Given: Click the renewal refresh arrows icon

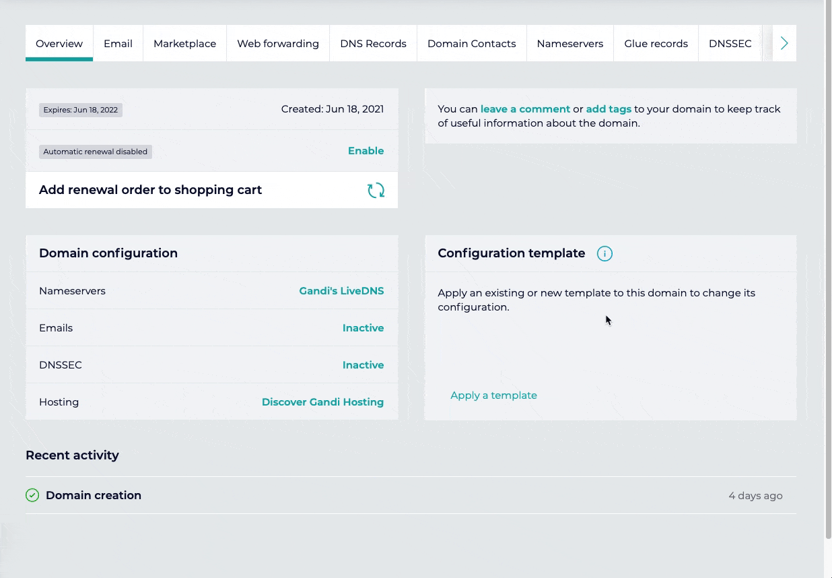Looking at the screenshot, I should [x=376, y=190].
